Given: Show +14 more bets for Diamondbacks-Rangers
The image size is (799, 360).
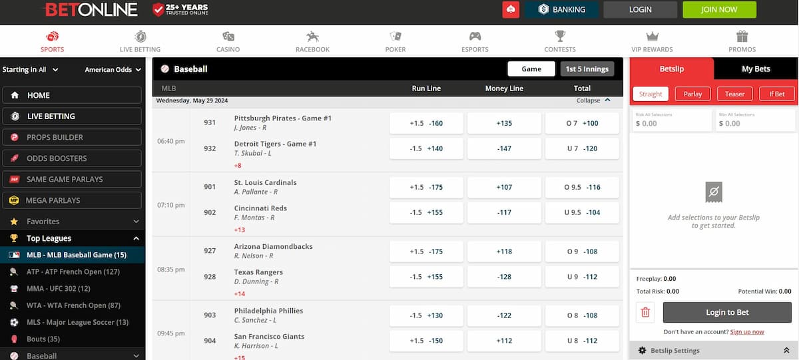Looking at the screenshot, I should tap(240, 293).
